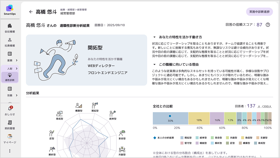This screenshot has width=280, height=158.
Task: Click 実施中診断進捗 button
Action: pyautogui.click(x=259, y=12)
